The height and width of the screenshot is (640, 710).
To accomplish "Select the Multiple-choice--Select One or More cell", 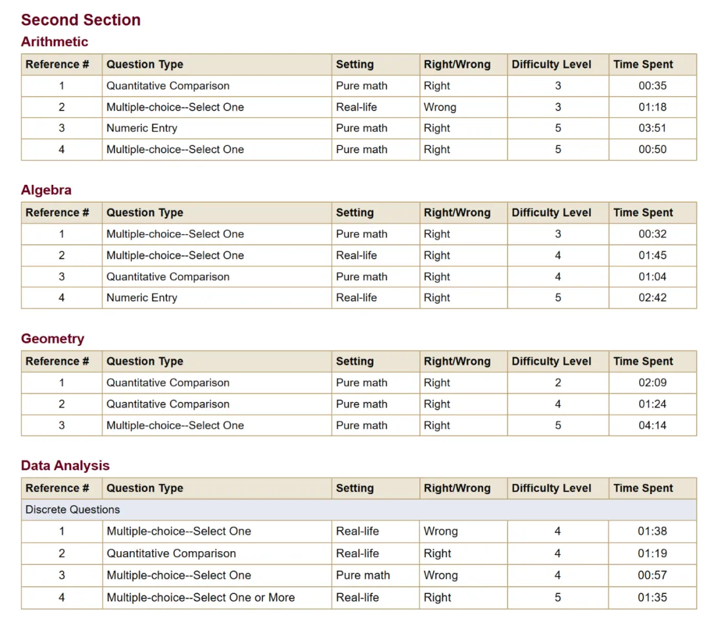I will (201, 598).
